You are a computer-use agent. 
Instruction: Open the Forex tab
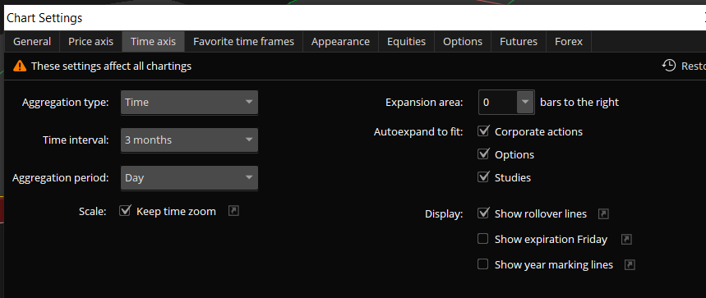(x=569, y=42)
